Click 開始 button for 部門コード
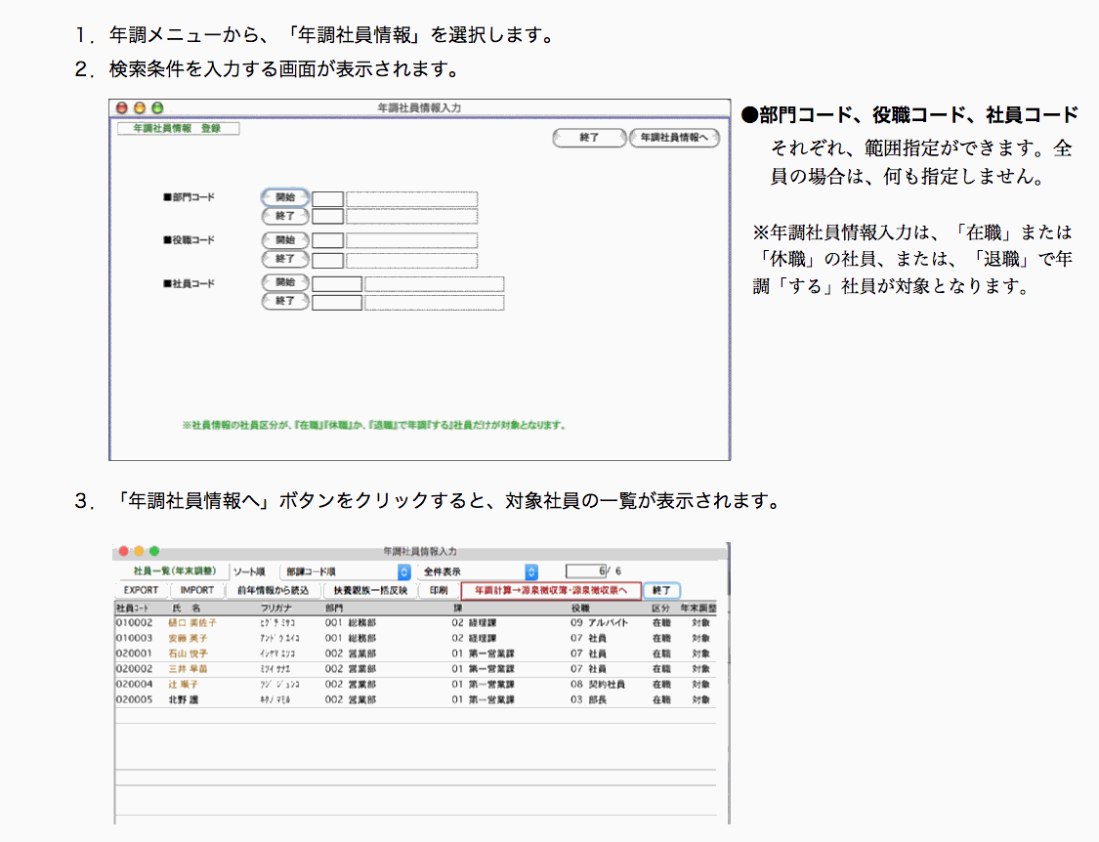This screenshot has width=1099, height=842. [x=285, y=197]
